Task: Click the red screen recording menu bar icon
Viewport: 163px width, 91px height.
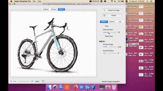Action: [90, 1]
